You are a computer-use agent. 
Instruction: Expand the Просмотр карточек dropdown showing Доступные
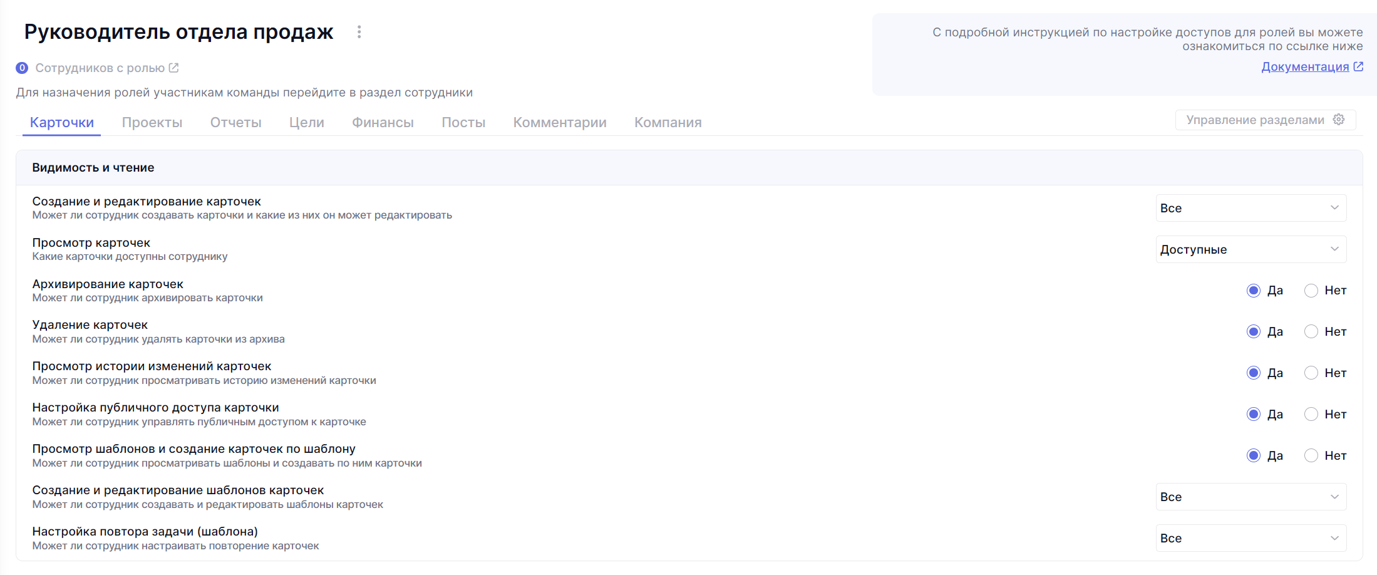pyautogui.click(x=1251, y=249)
